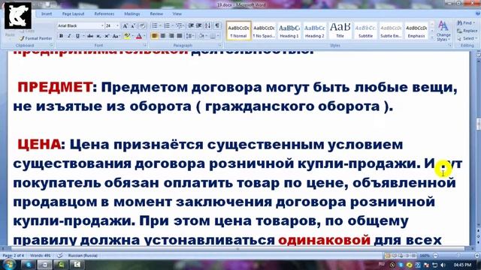Toggle Bold formatting in Font group
The width and height of the screenshot is (481, 270).
[61, 36]
